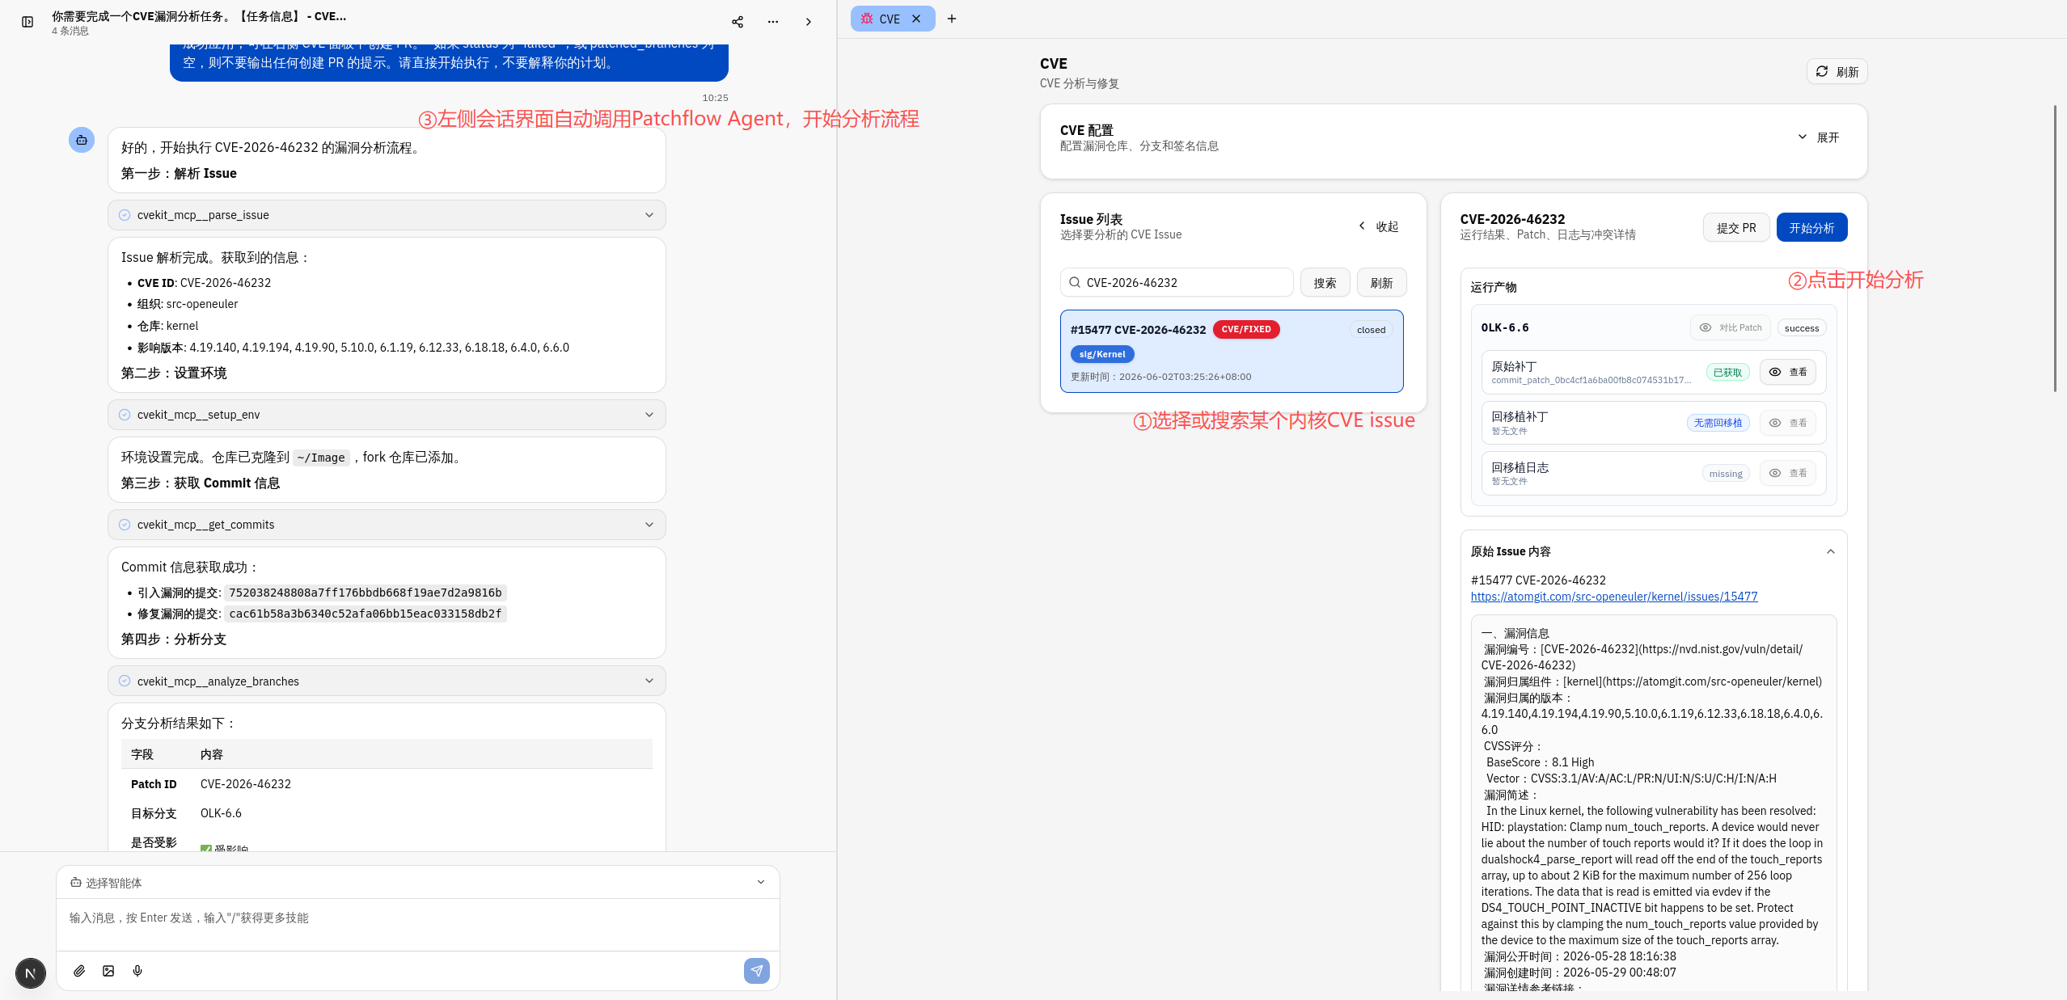Click the 无需回移植 status badge
The image size is (2067, 1000).
tap(1718, 423)
